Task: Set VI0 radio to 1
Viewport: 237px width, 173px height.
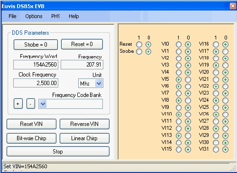Action: click(x=179, y=44)
